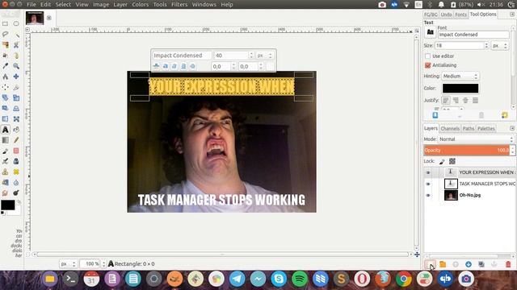Toggle the lock pixels brush icon
Image resolution: width=517 pixels, height=290 pixels.
click(x=442, y=161)
